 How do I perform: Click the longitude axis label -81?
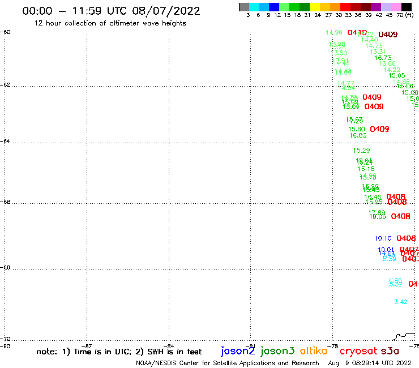[251, 346]
